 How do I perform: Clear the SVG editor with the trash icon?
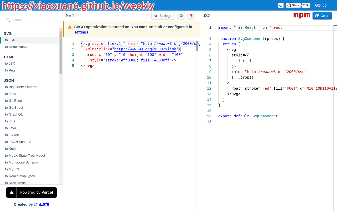click(x=191, y=16)
